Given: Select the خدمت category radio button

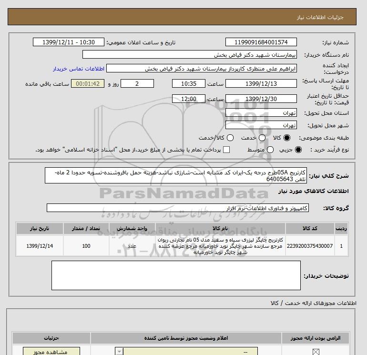Looking at the screenshot, I should tap(262, 138).
